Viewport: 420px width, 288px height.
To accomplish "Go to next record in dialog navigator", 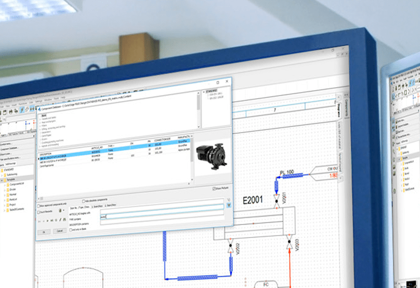I will (47, 221).
